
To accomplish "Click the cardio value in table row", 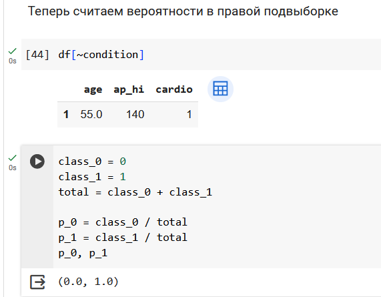I will point(189,115).
